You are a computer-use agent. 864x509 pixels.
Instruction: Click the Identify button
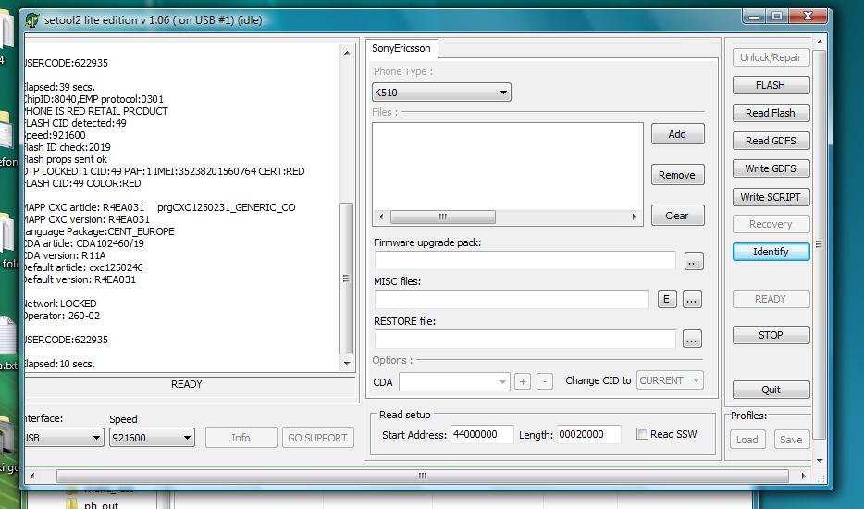(x=771, y=252)
